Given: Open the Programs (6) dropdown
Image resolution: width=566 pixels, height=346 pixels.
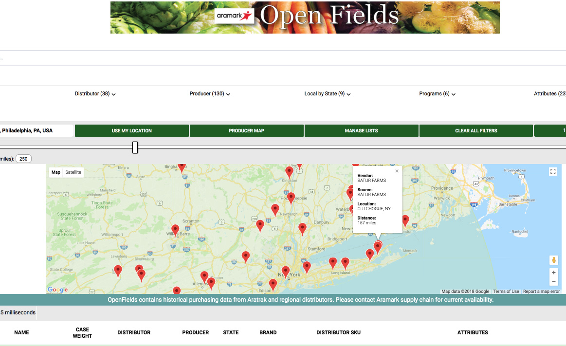Looking at the screenshot, I should [437, 94].
